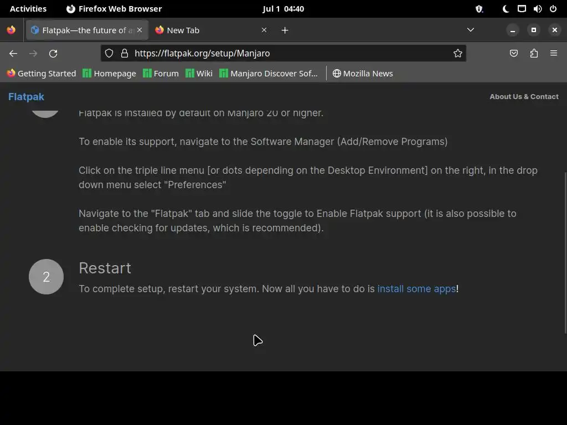Click the disabled forward navigation arrow
Screen dimensions: 567x425
pos(33,54)
